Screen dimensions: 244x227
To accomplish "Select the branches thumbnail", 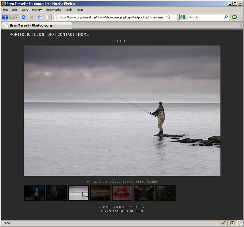I will [166, 193].
